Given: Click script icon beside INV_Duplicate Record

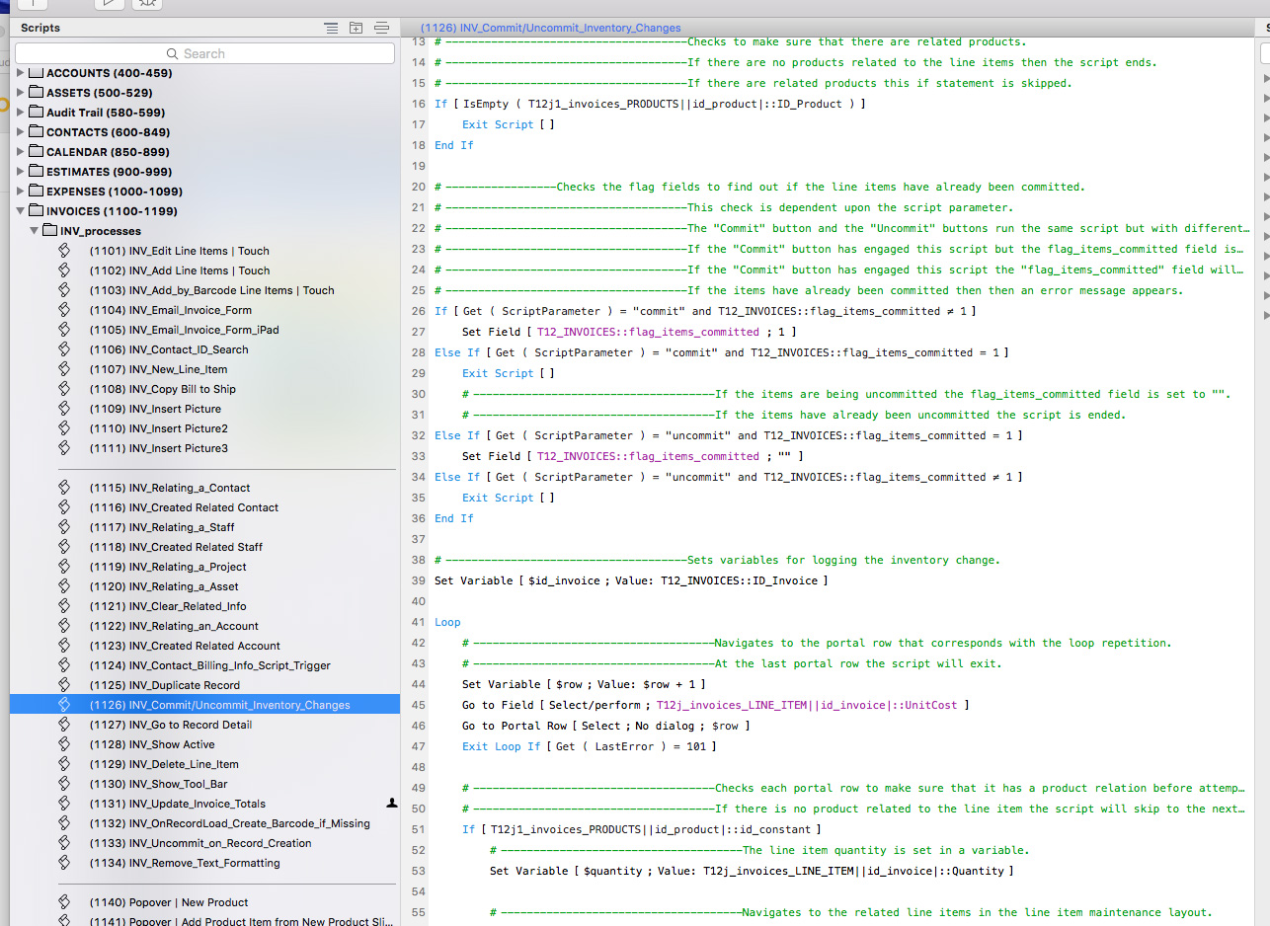Looking at the screenshot, I should (x=65, y=685).
